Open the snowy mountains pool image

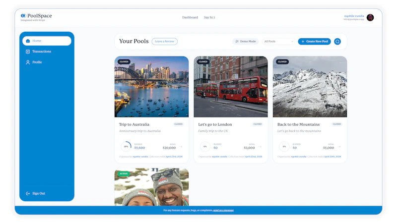[310, 87]
